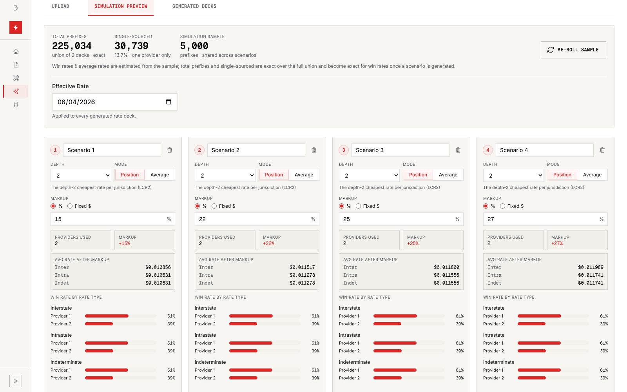Click the logout icon in the sidebar
Image resolution: width=627 pixels, height=392 pixels.
pyautogui.click(x=16, y=8)
